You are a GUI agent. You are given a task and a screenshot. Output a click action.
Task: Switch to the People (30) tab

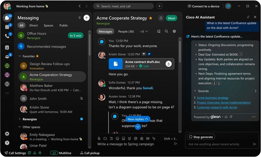click(126, 31)
